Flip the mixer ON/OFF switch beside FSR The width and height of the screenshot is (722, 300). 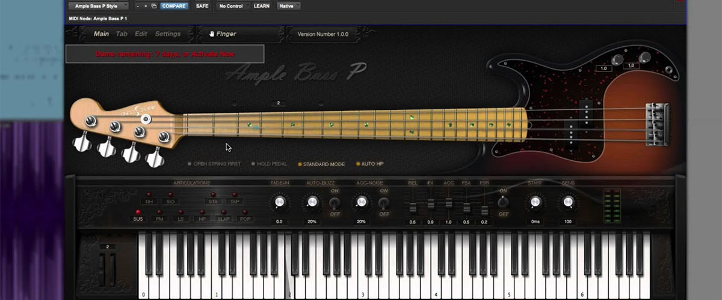[x=503, y=202]
